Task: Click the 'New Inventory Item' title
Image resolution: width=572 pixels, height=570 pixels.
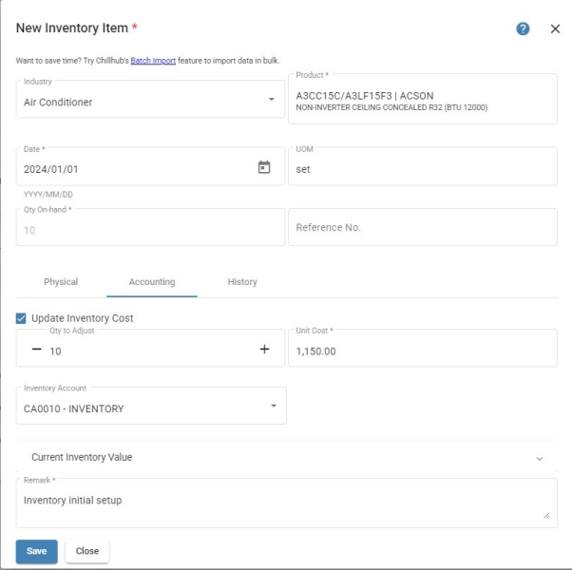Action: [x=72, y=28]
